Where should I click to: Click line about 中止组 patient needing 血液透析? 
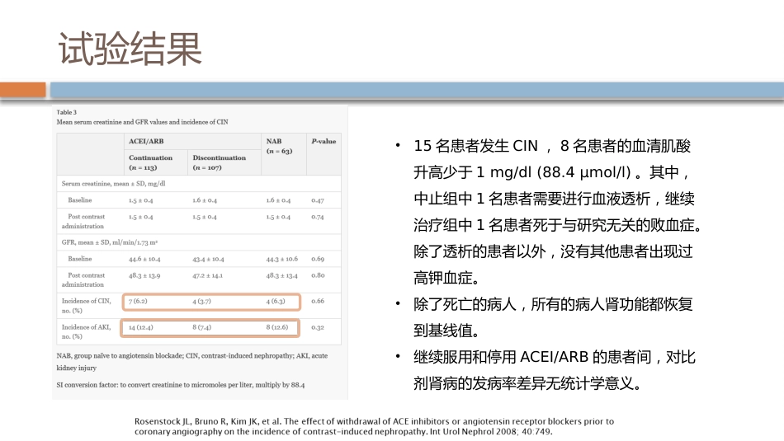(x=554, y=199)
